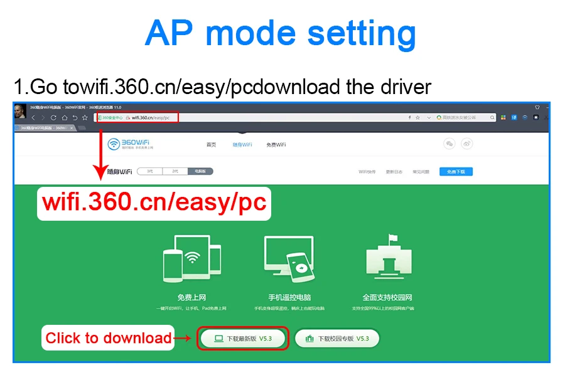Click the round blue extension icon
This screenshot has width=565, height=380.
pos(525,118)
